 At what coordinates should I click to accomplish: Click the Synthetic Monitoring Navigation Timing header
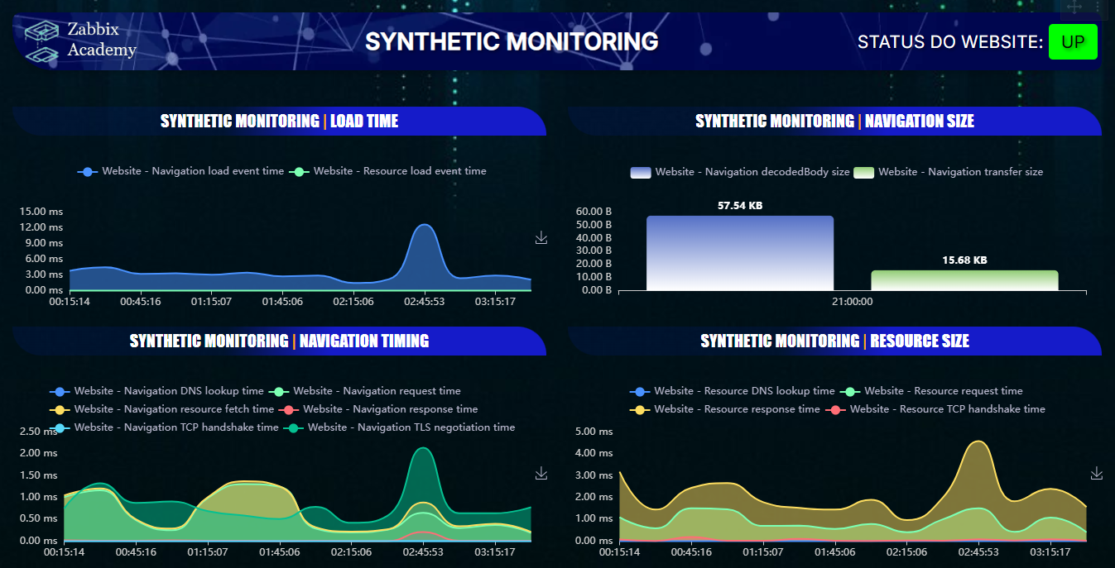click(x=279, y=341)
